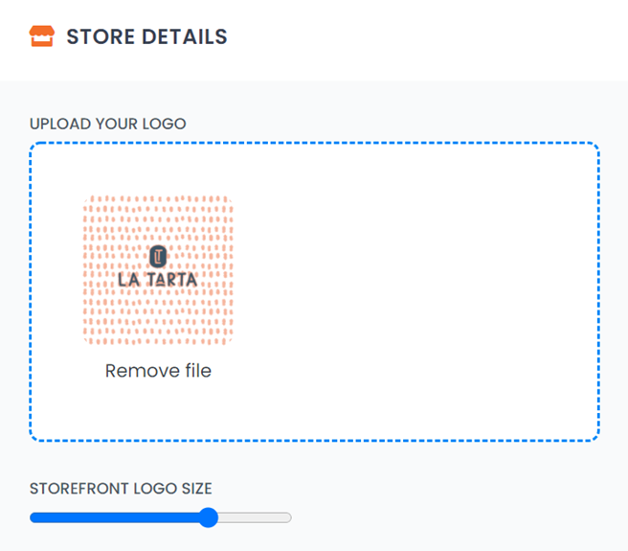Select the La Tarta logo thumbnail

click(x=158, y=270)
